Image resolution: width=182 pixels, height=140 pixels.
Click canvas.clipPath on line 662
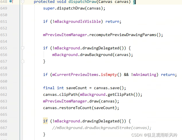(x=60, y=94)
